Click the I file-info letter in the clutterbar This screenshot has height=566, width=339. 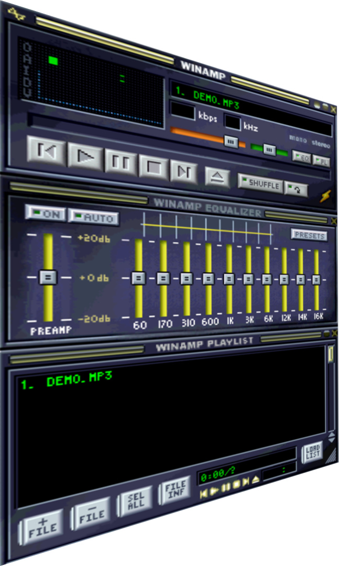point(27,70)
